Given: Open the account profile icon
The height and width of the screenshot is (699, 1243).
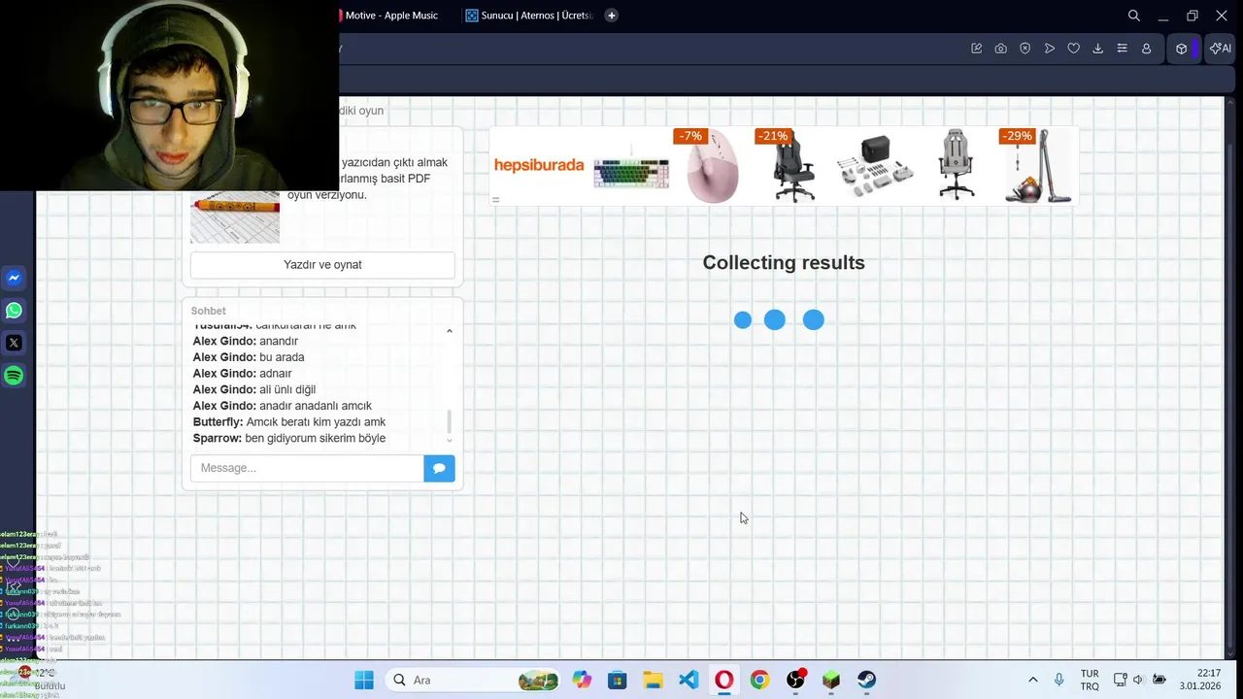Looking at the screenshot, I should coord(1146,49).
